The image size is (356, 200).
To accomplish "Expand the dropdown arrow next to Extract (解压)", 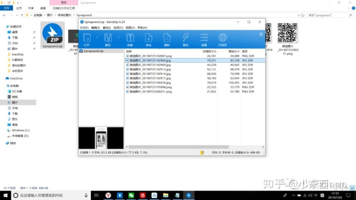I will (118, 38).
